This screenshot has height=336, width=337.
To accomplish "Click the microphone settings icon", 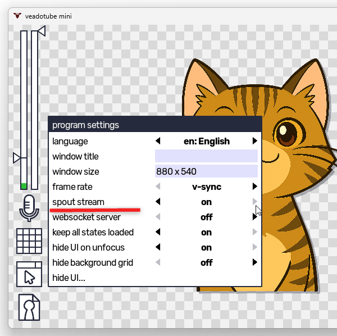I will (x=29, y=208).
